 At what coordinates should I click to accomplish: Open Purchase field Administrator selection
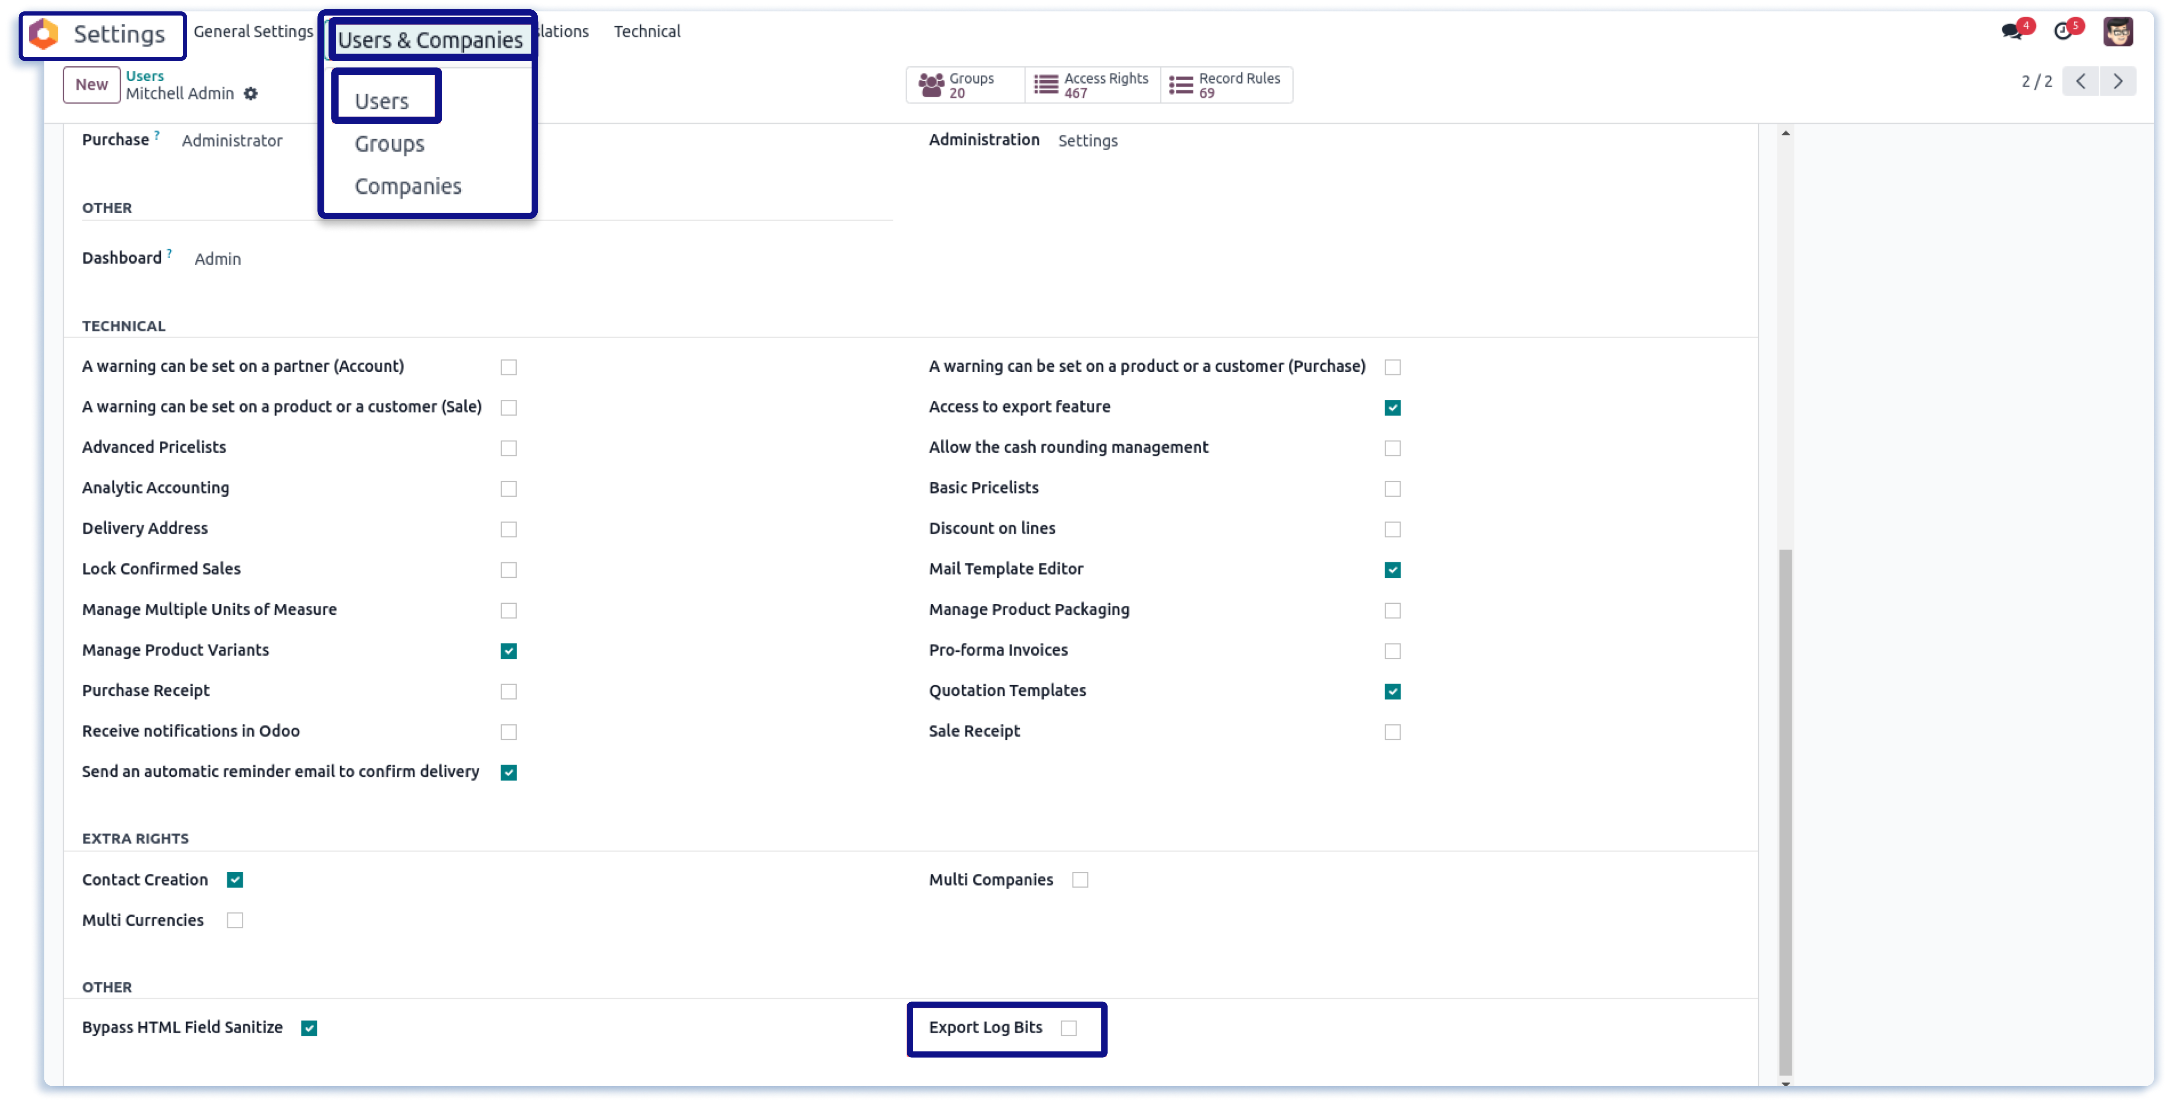point(232,141)
